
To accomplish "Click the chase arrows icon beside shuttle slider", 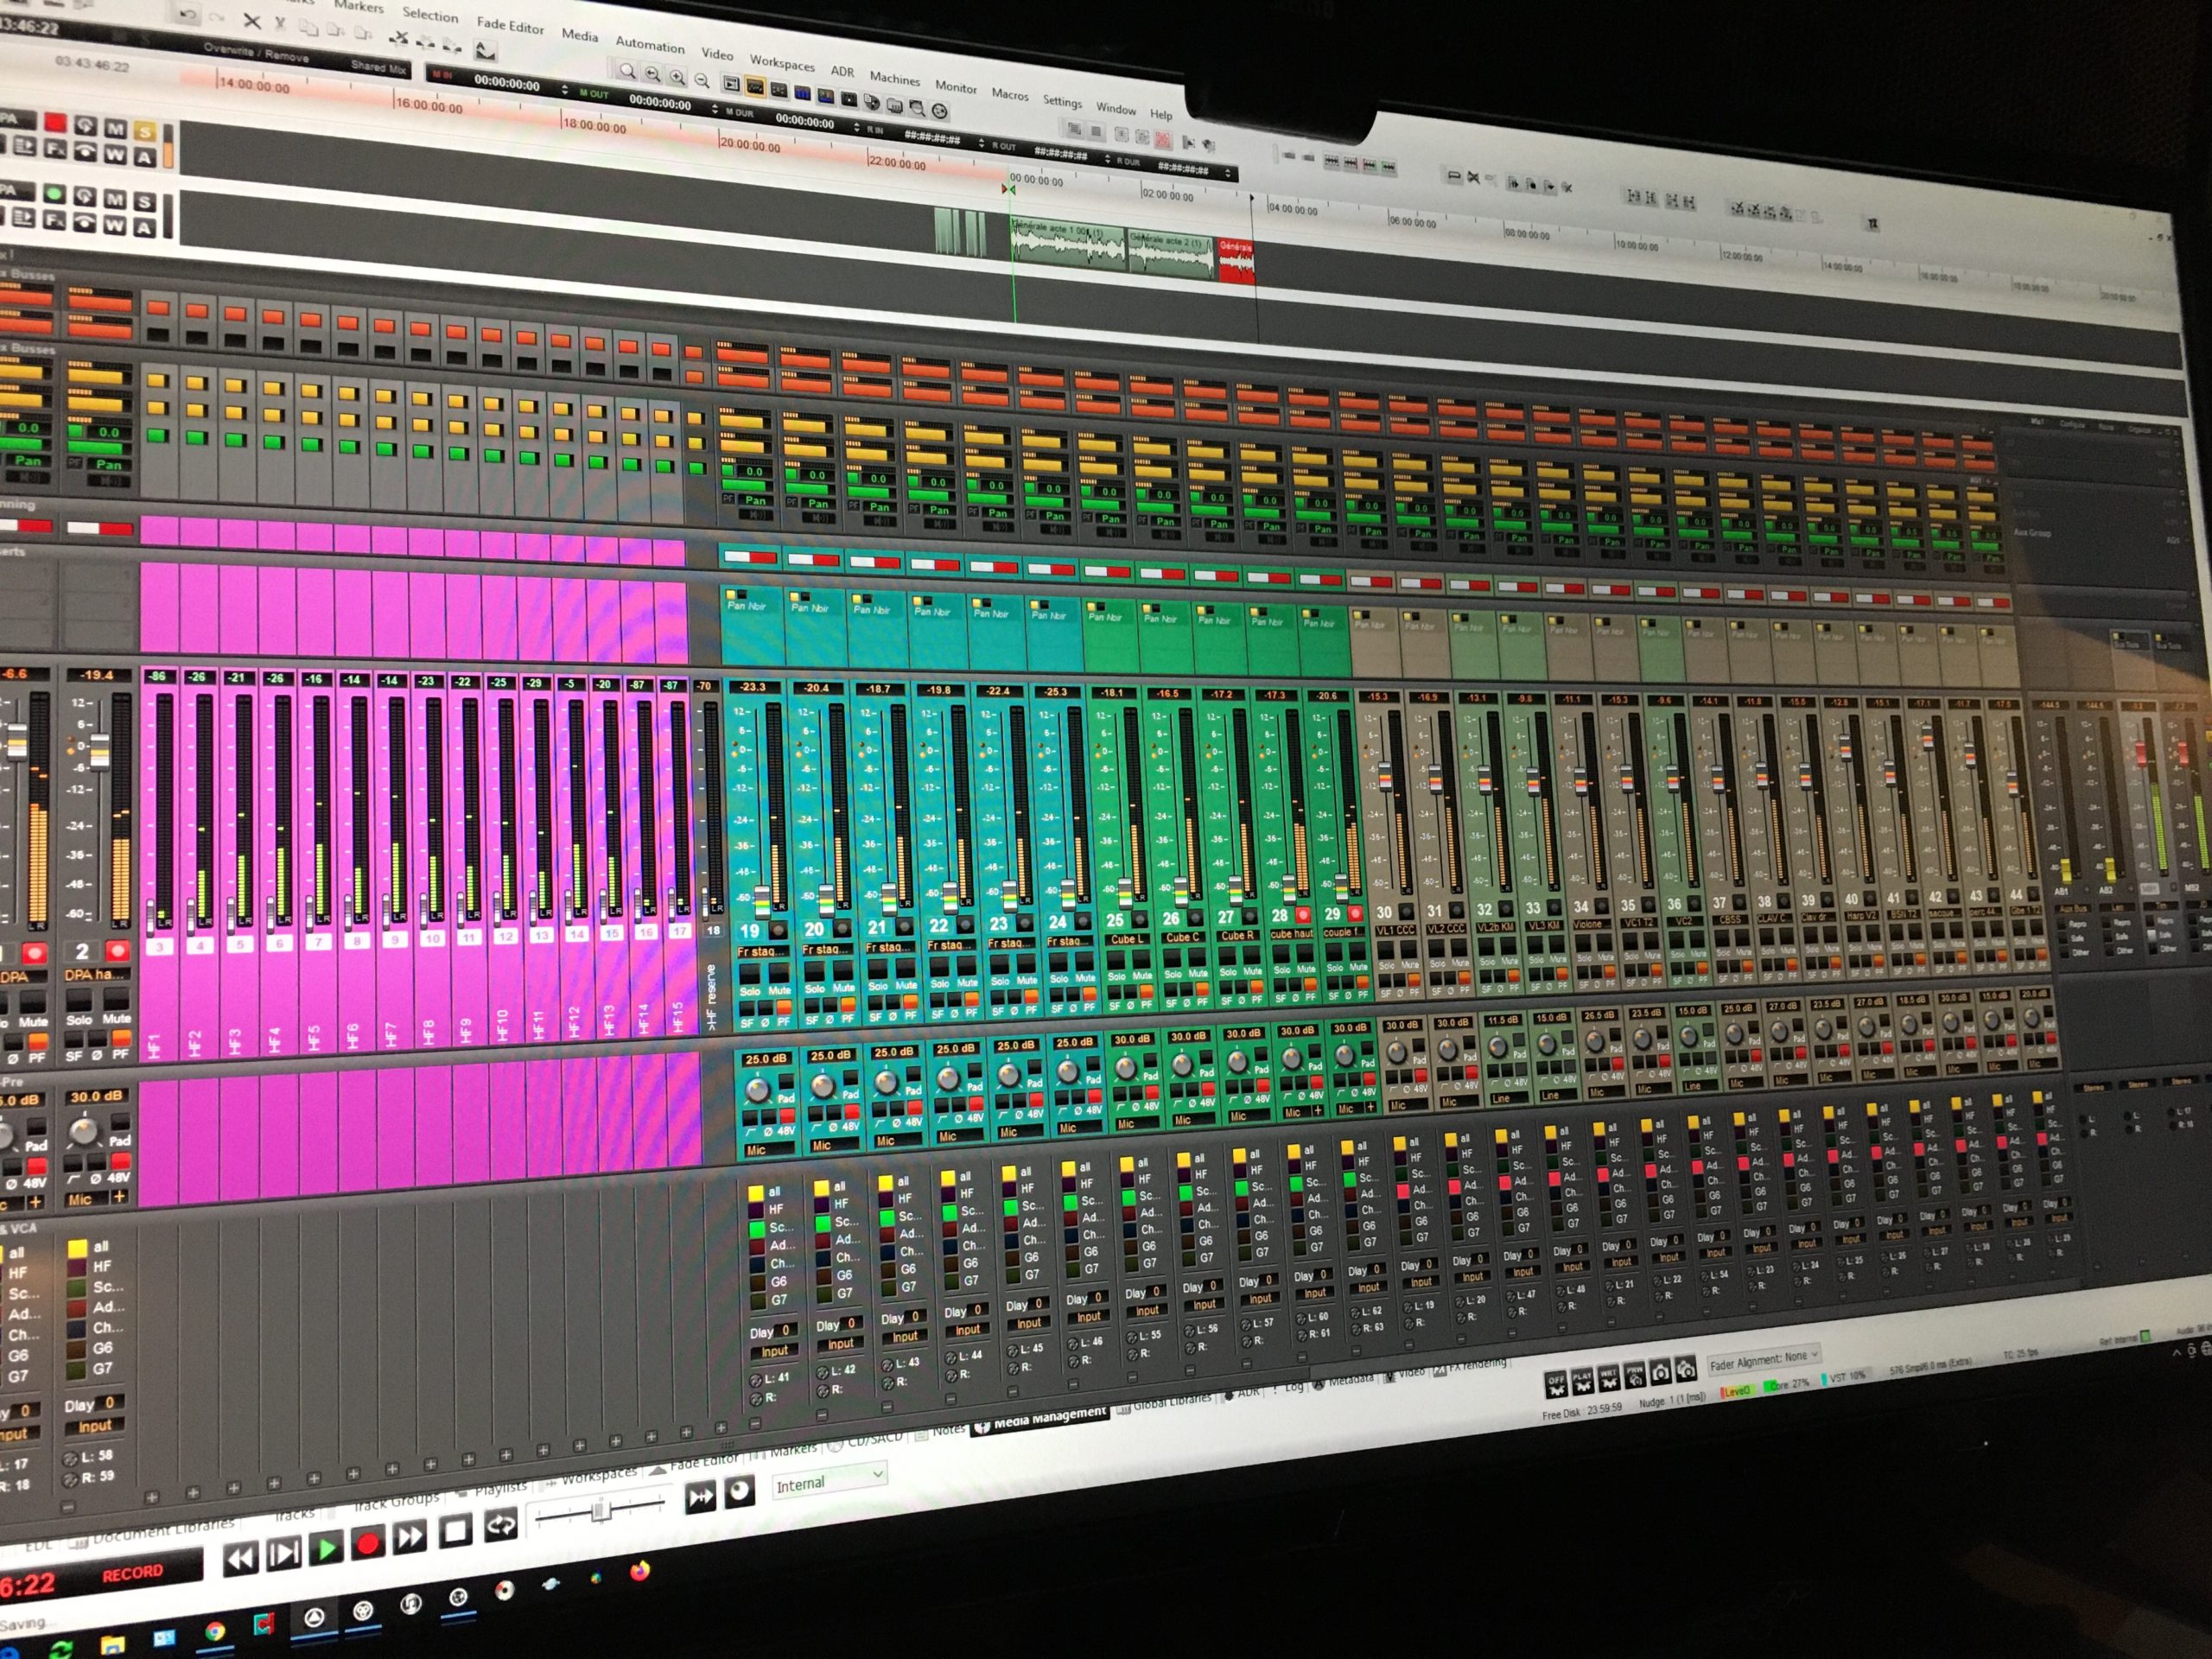I will tap(700, 1497).
